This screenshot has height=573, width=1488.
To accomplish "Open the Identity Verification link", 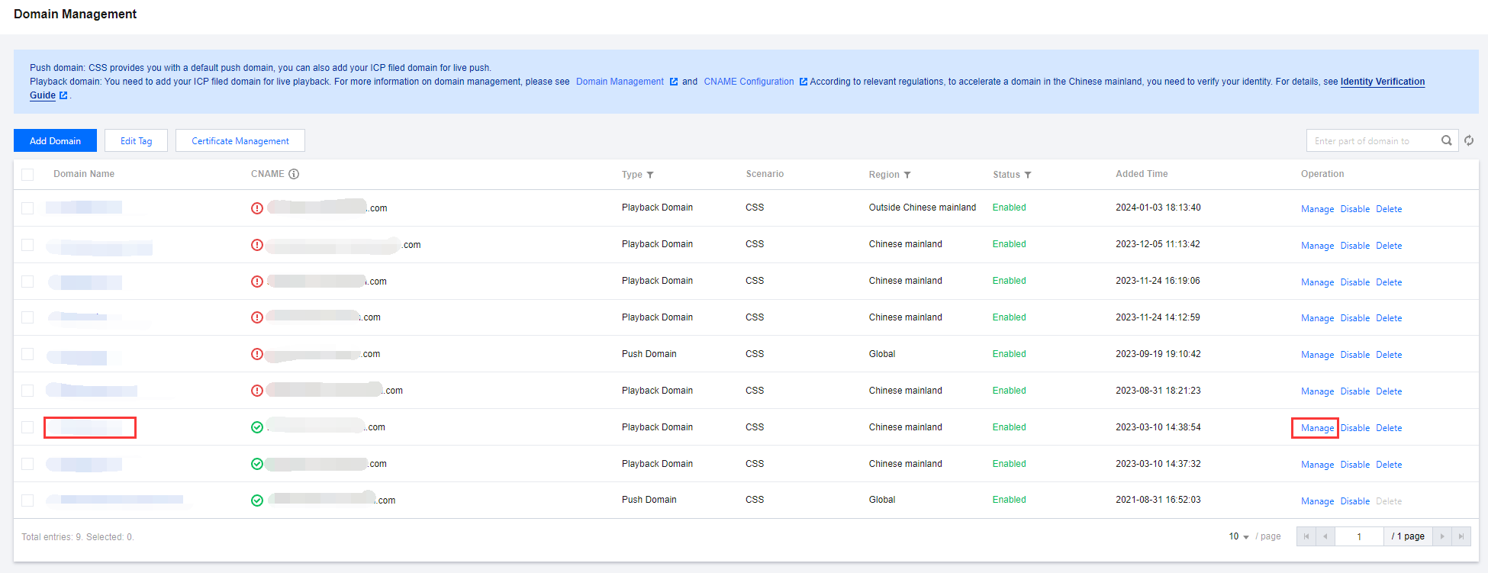I will [1383, 82].
